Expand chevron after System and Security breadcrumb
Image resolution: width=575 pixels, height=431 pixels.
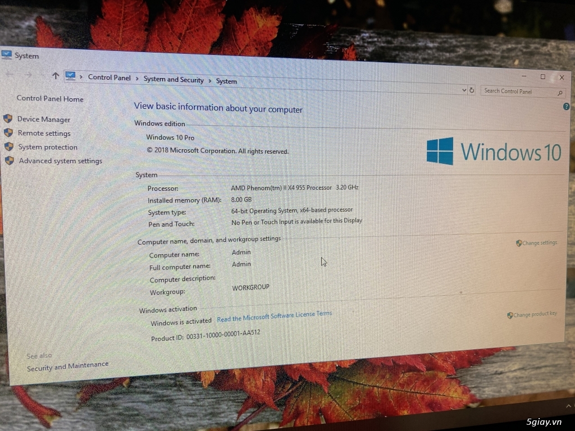[x=210, y=81]
